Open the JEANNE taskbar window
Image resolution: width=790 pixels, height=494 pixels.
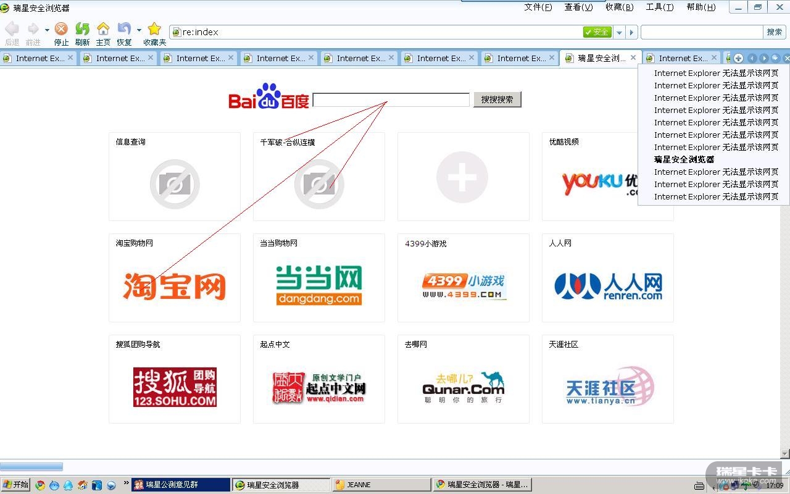coord(381,485)
